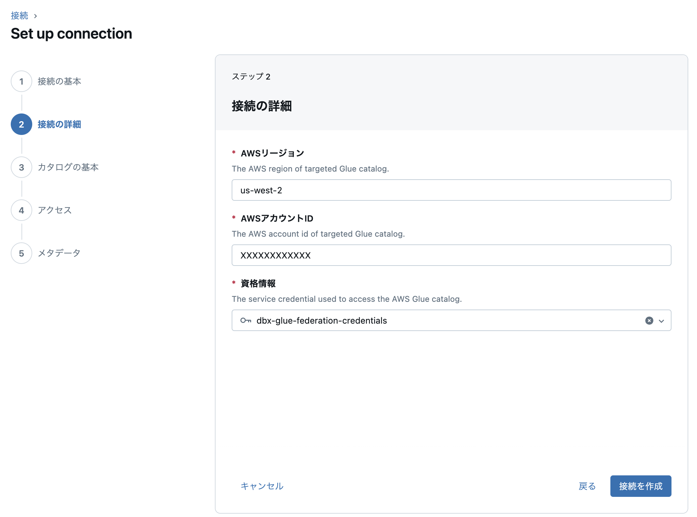
Task: Click the AWS account ID input field
Action: click(451, 255)
